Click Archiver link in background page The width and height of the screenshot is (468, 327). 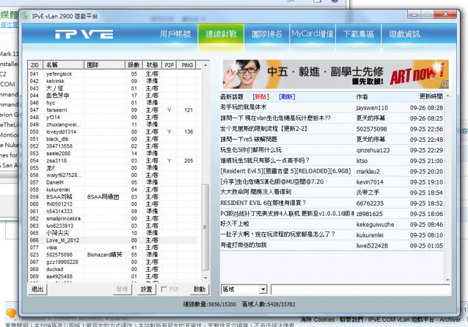click(450, 320)
